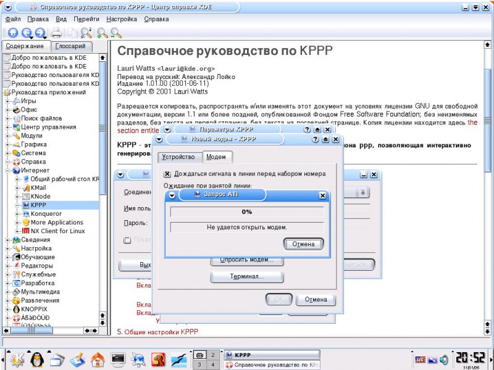Toggle wait for dial tone checkbox
494x370 pixels.
click(167, 174)
